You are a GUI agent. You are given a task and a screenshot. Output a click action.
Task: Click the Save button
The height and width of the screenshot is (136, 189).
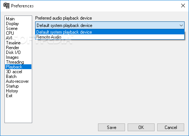111,127
